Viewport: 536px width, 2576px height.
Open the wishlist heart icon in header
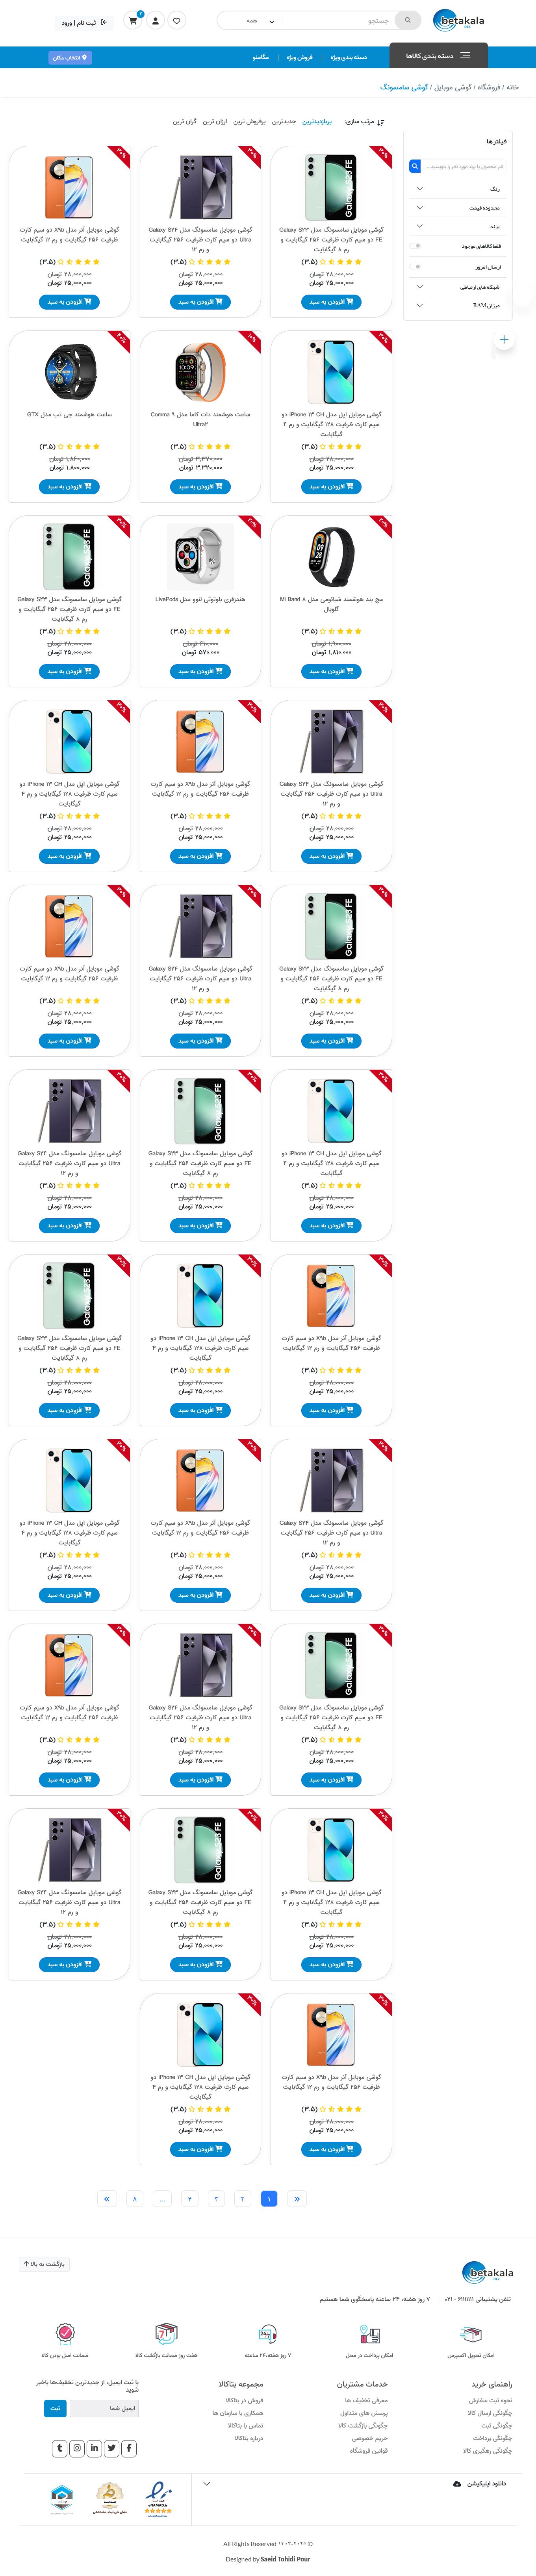click(177, 20)
